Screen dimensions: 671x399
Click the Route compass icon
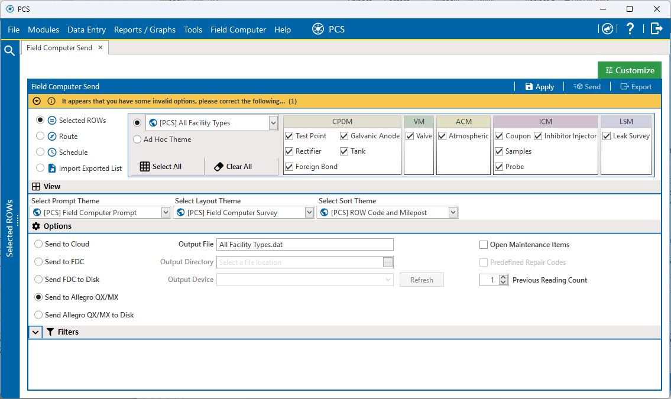pos(52,137)
